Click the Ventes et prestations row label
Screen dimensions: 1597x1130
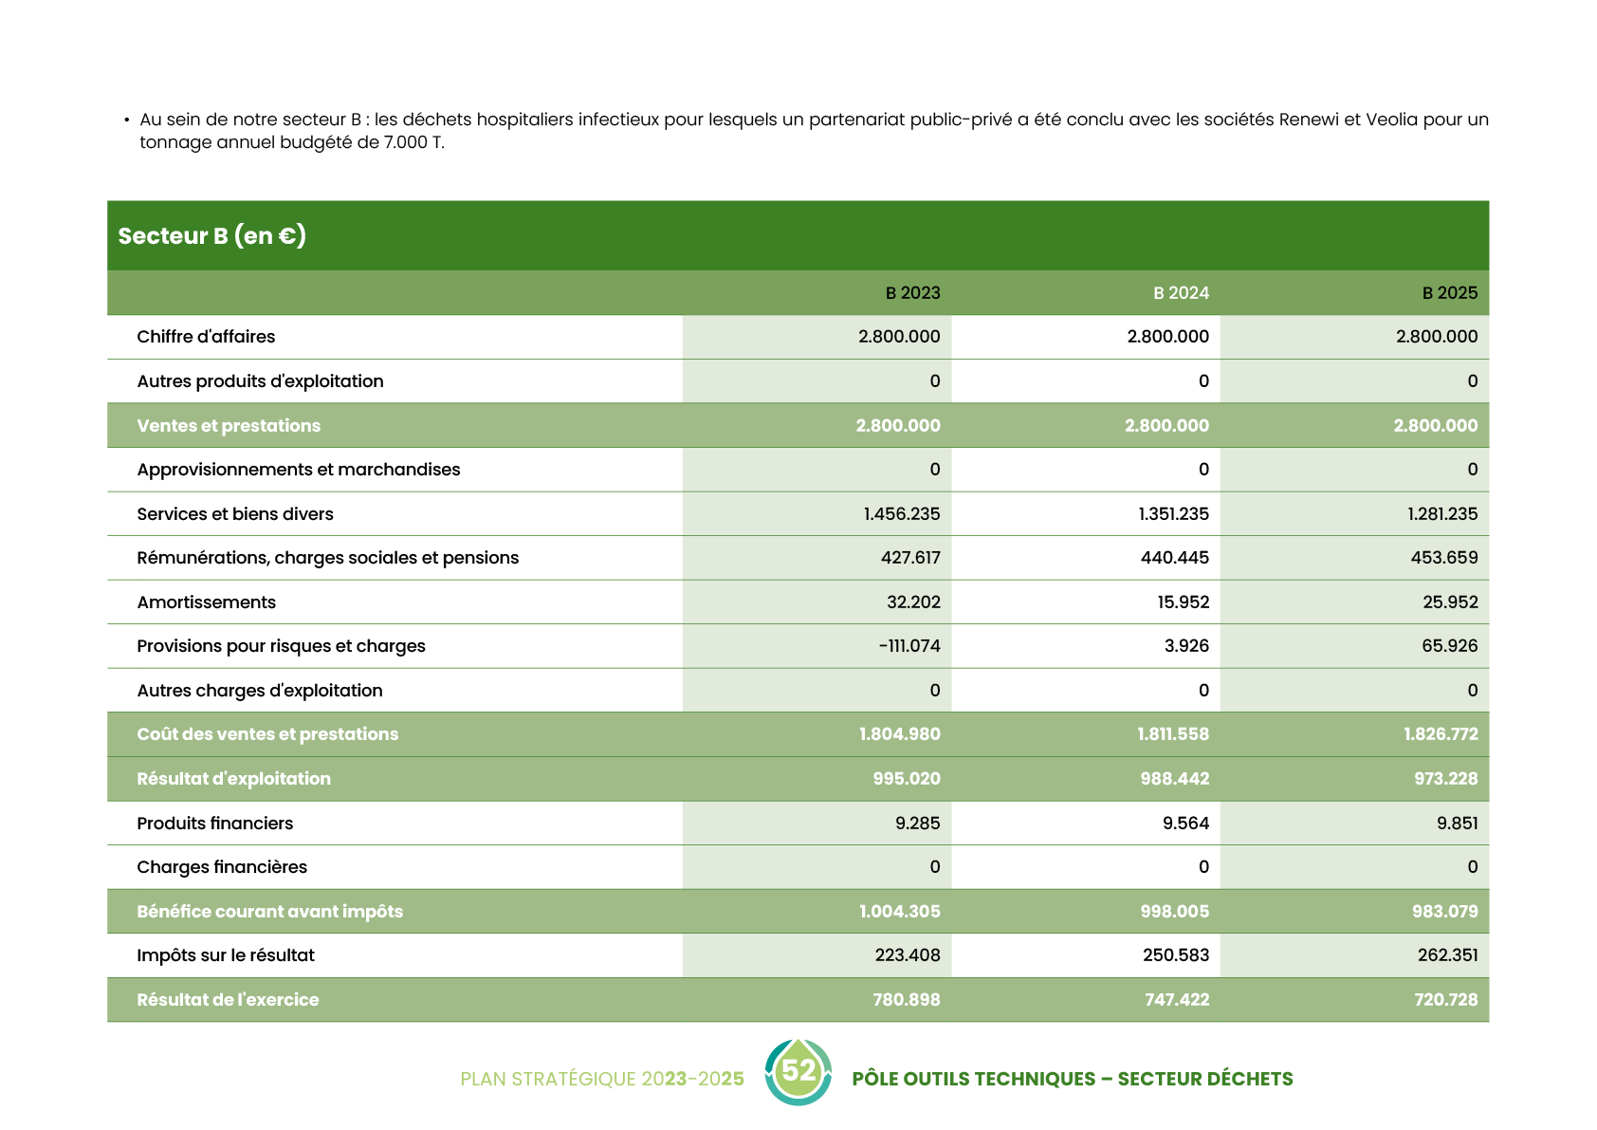pos(229,426)
